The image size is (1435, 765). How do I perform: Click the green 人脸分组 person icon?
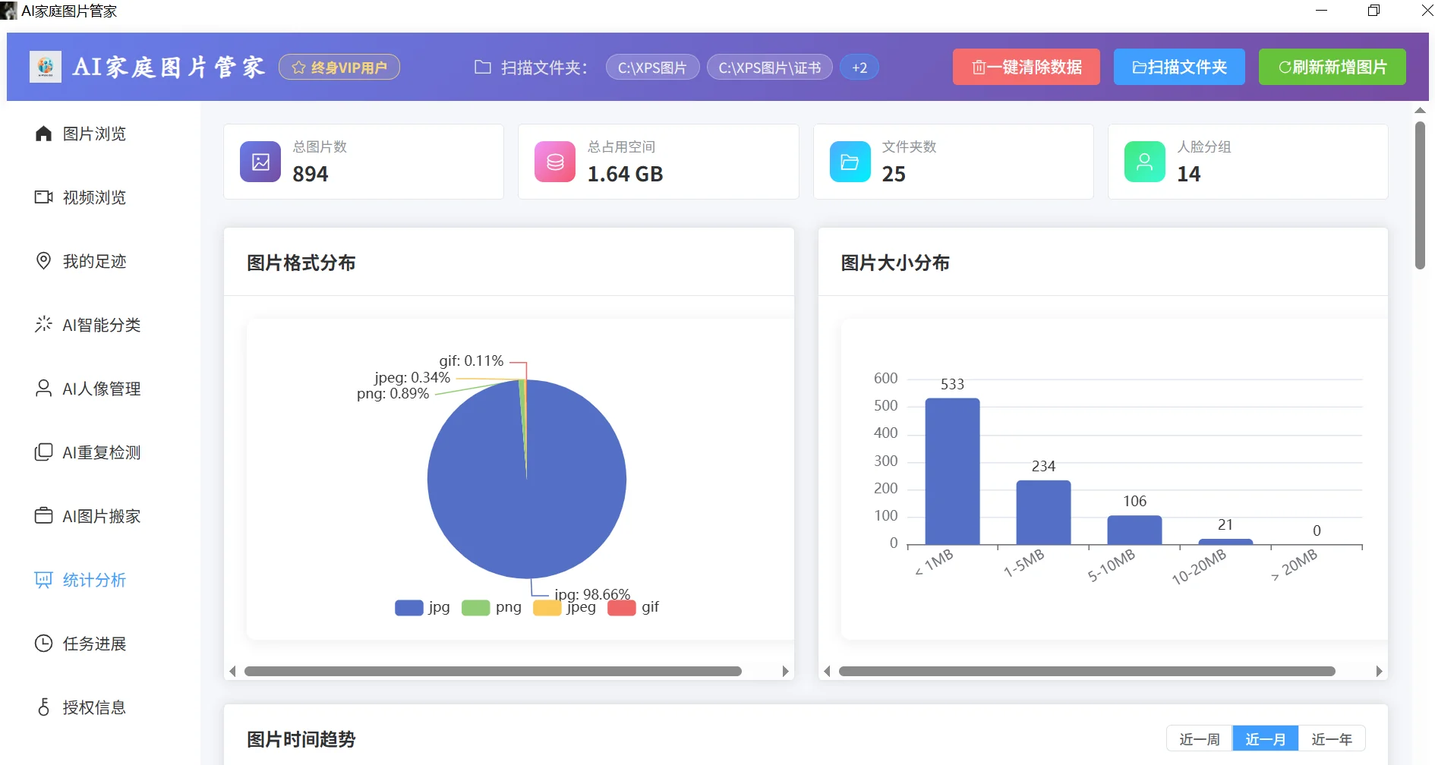(x=1145, y=162)
